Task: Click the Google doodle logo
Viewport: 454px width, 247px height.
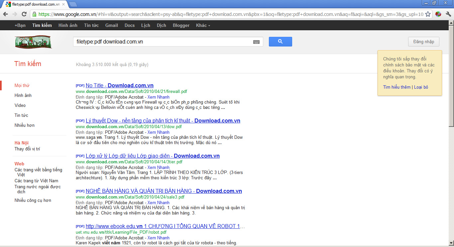Action: pos(33,42)
